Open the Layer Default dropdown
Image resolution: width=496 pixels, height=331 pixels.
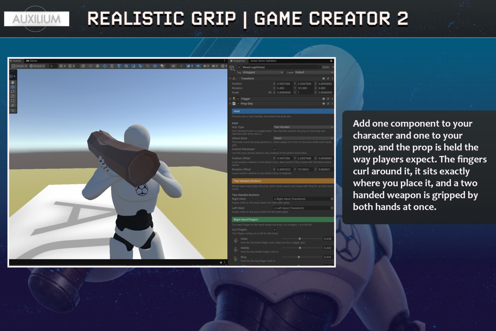pyautogui.click(x=314, y=72)
